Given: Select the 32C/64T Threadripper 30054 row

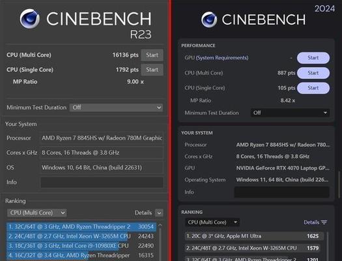Looking at the screenshot, I should (81, 226).
